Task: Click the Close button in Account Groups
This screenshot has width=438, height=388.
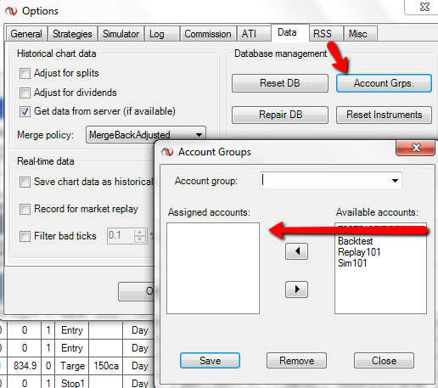Action: coord(384,361)
